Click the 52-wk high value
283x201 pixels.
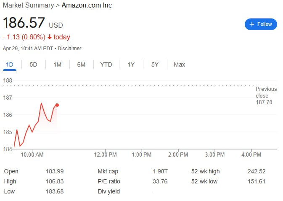coord(257,171)
